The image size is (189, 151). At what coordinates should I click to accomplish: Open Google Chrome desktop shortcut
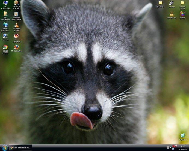[x=5, y=49]
